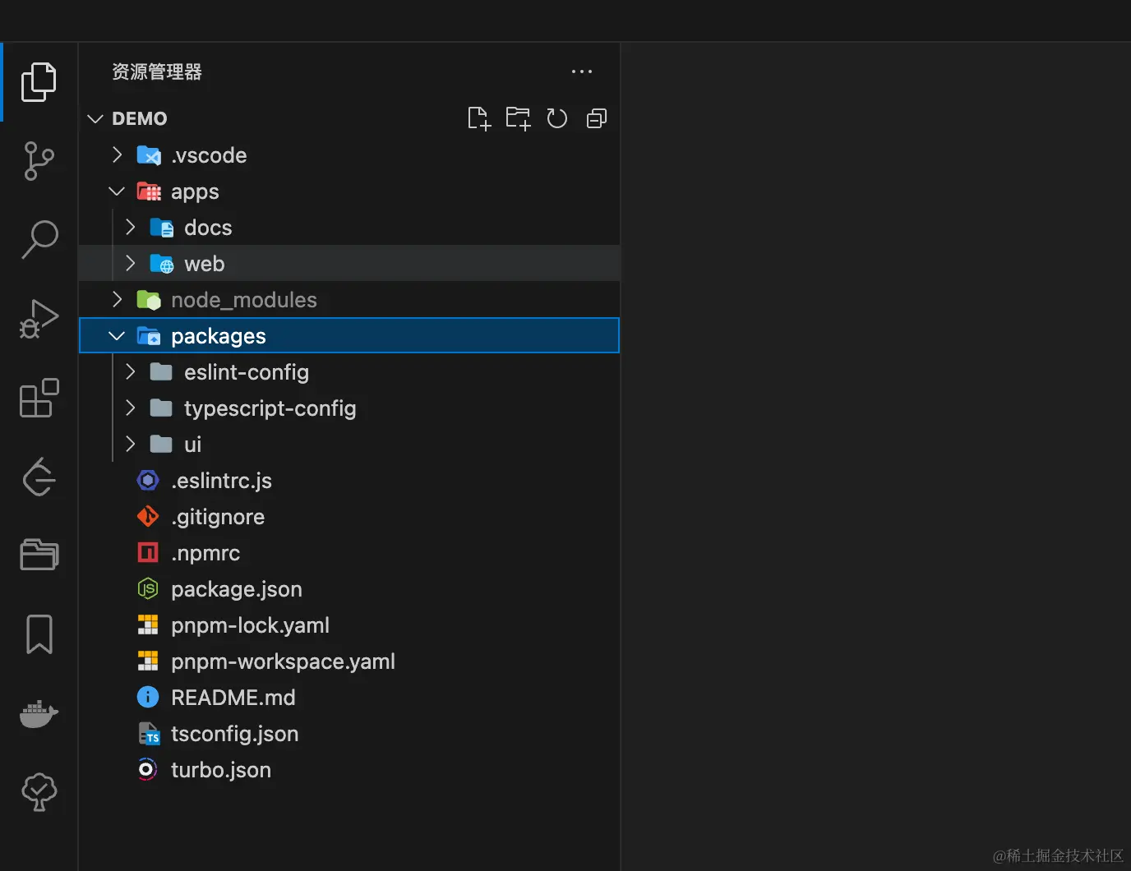Collapse all folders in explorer

[x=597, y=118]
